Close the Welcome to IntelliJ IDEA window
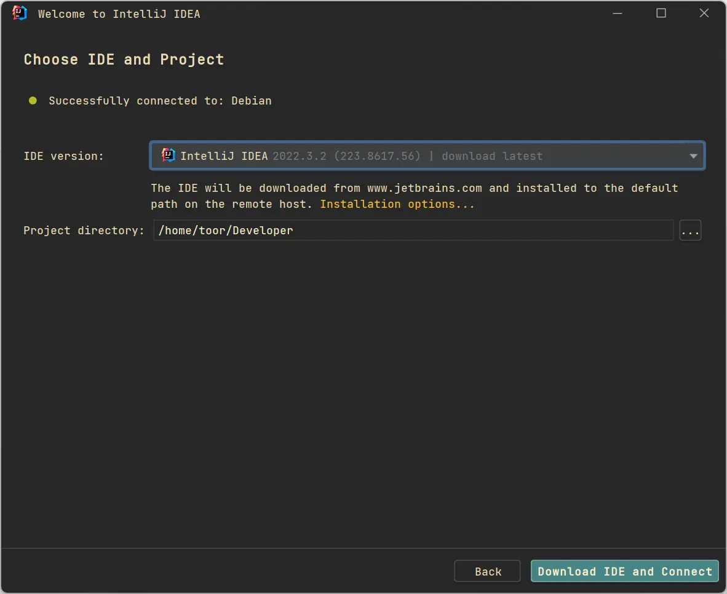 pos(704,14)
